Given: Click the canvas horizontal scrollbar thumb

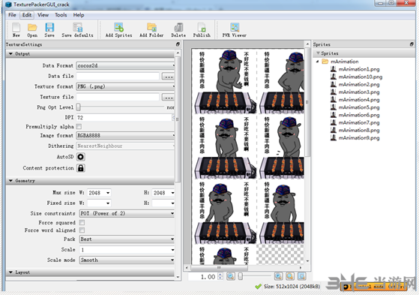Looking at the screenshot, I should (x=219, y=267).
